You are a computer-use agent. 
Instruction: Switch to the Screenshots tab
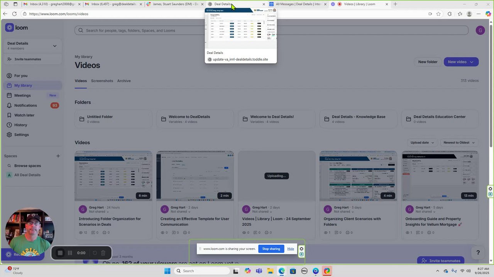pyautogui.click(x=102, y=81)
